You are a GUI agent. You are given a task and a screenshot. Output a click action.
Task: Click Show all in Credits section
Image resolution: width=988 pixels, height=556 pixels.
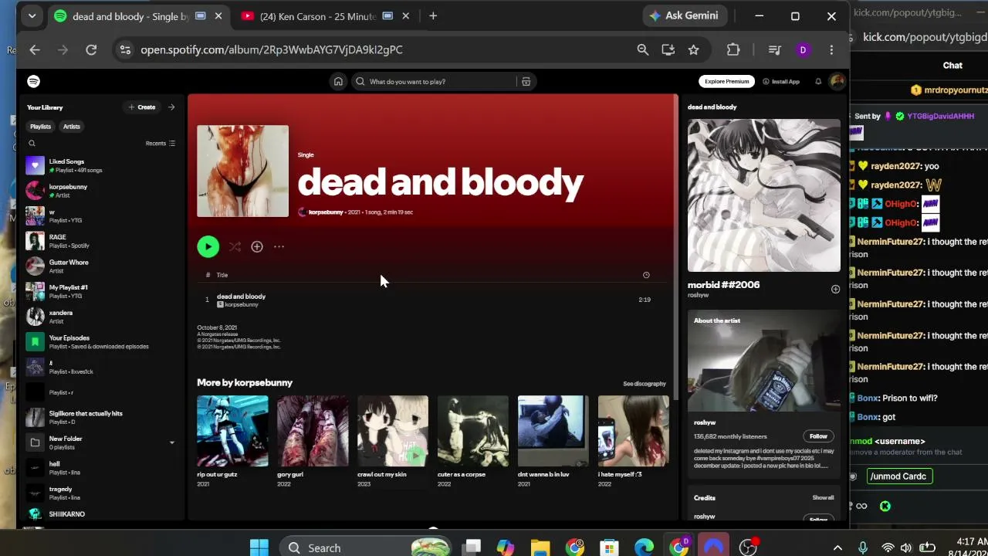coord(823,498)
